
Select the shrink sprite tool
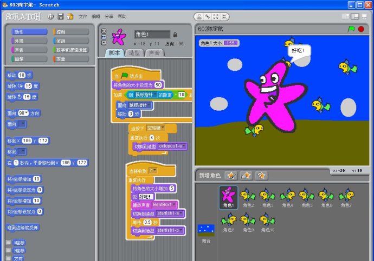pos(224,17)
